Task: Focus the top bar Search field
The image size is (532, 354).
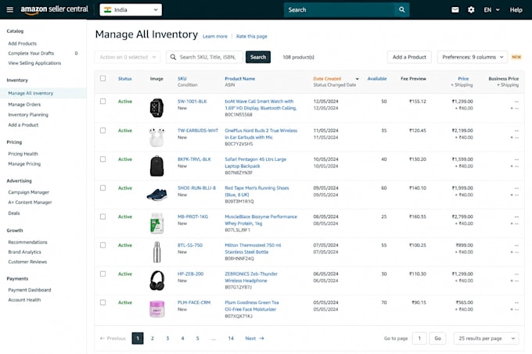Action: (340, 10)
